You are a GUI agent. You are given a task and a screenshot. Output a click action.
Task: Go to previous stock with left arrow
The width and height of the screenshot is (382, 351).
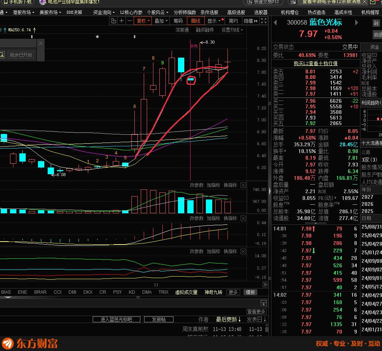click(275, 23)
